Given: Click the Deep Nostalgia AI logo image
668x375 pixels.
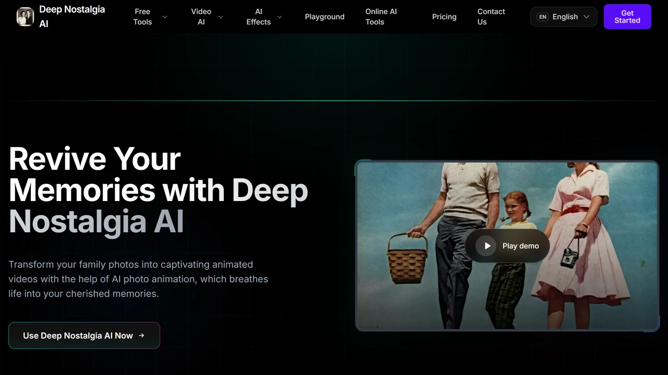Looking at the screenshot, I should (x=25, y=17).
